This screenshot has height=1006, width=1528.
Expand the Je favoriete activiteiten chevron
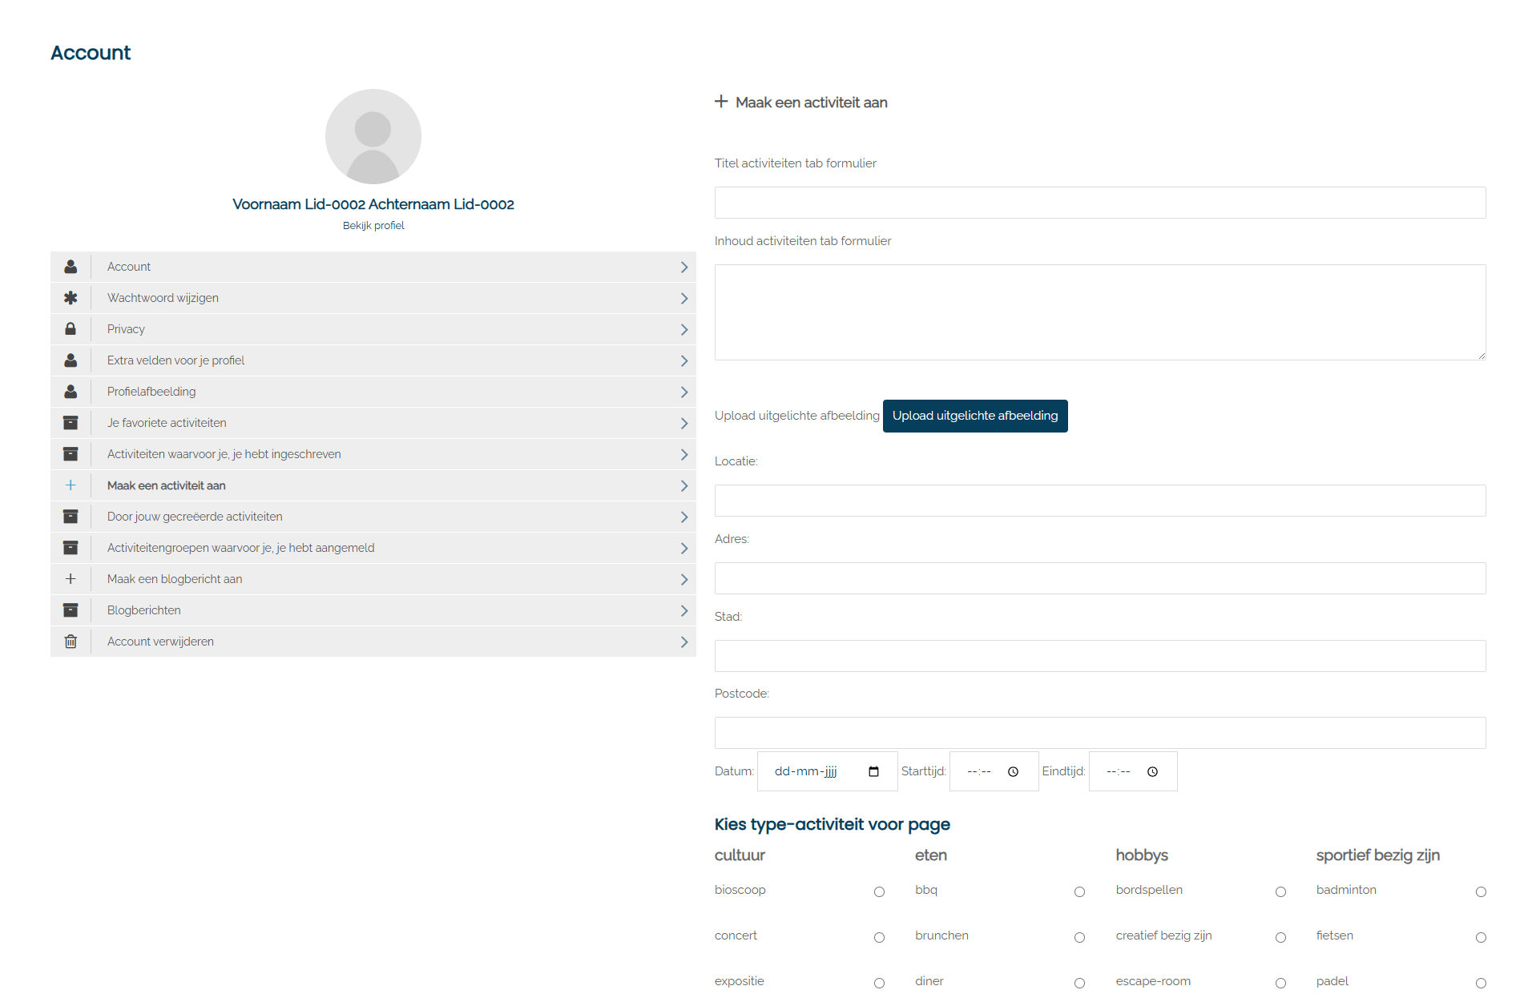pos(683,423)
